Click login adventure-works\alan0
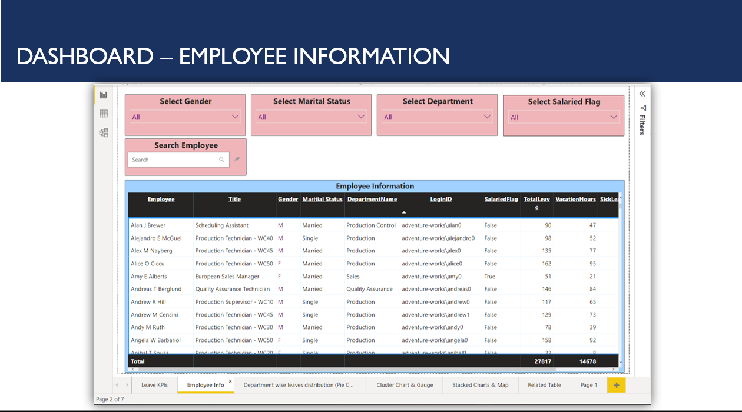This screenshot has width=742, height=412. pos(432,225)
